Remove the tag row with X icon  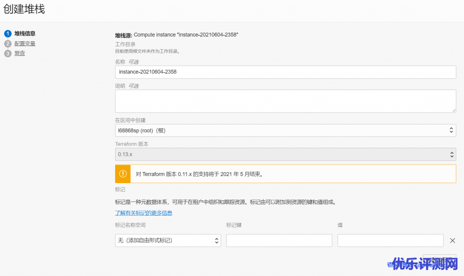[452, 241]
